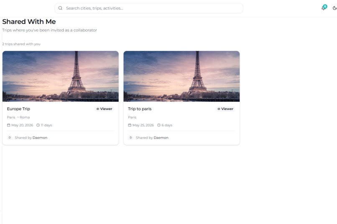Click the calendar icon beside May 25, 2026
The image size is (337, 224).
coord(130,125)
